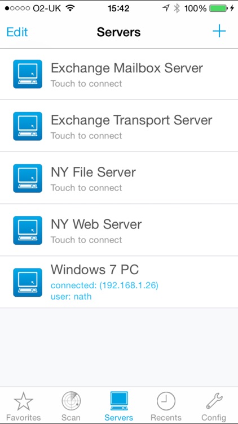Choose the NY Web Server name
Screen dimensions: 238x424
pyautogui.click(x=96, y=224)
